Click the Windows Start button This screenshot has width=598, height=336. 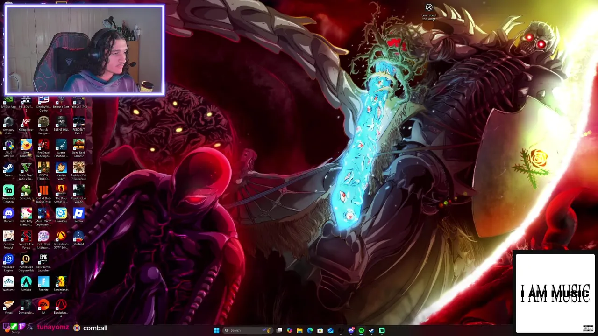point(216,330)
